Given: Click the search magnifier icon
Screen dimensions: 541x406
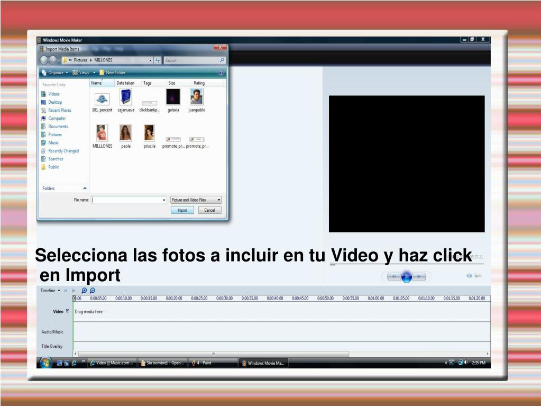Looking at the screenshot, I should point(222,60).
